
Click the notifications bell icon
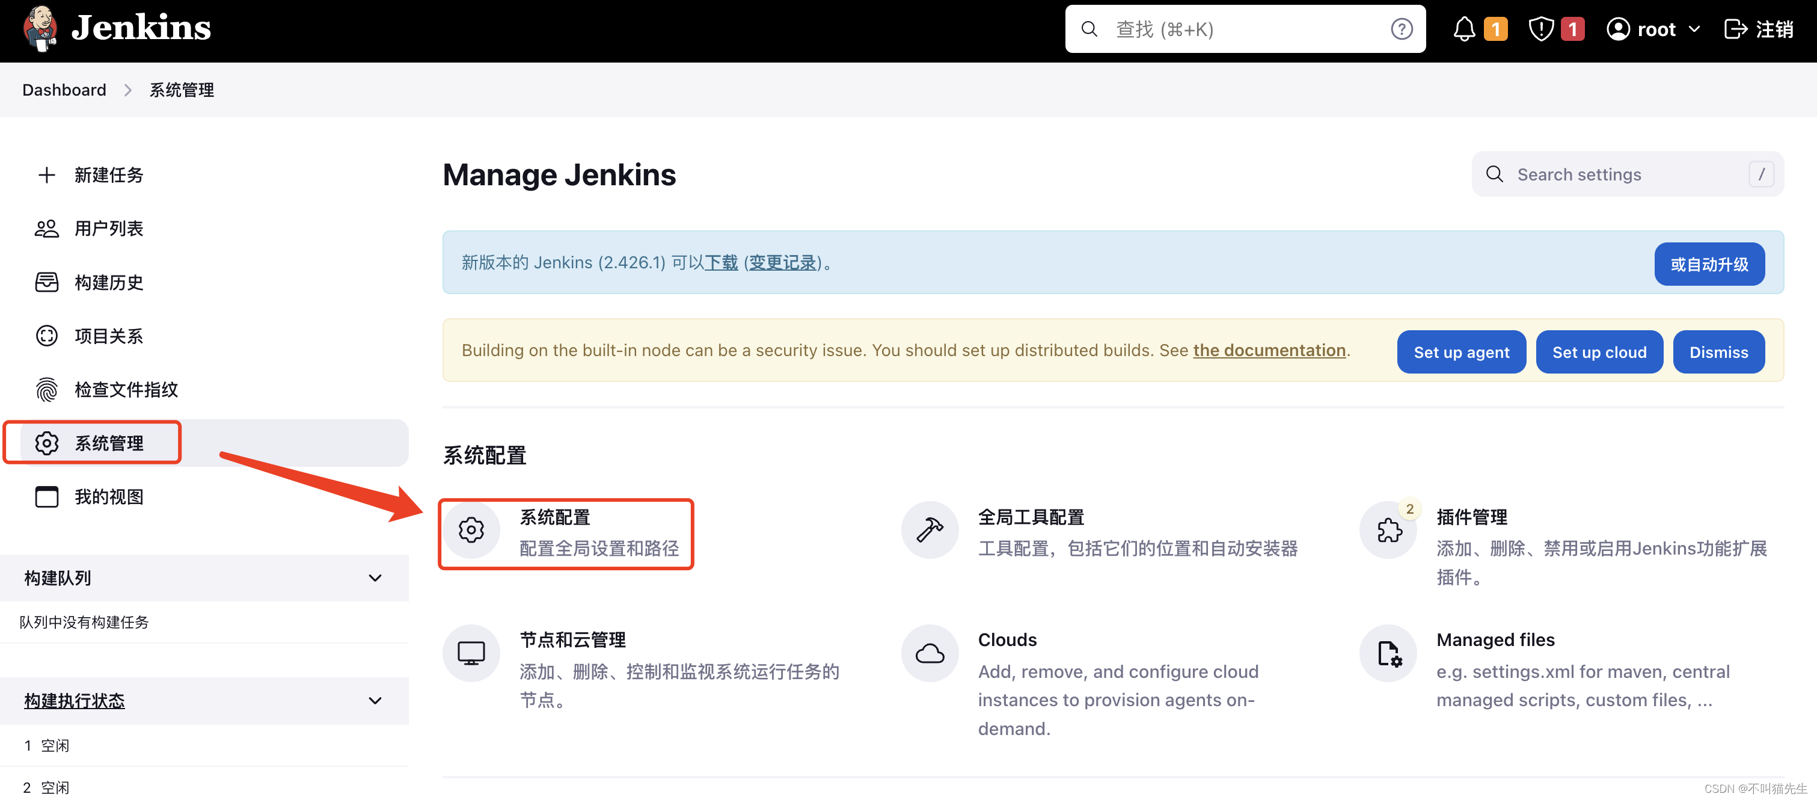pos(1461,30)
